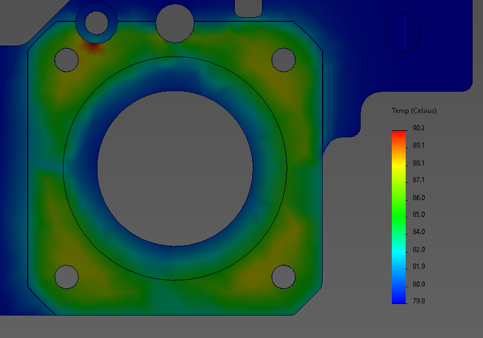Select the upper-right mounting hole of the square flange
The width and height of the screenshot is (483, 338).
click(283, 61)
